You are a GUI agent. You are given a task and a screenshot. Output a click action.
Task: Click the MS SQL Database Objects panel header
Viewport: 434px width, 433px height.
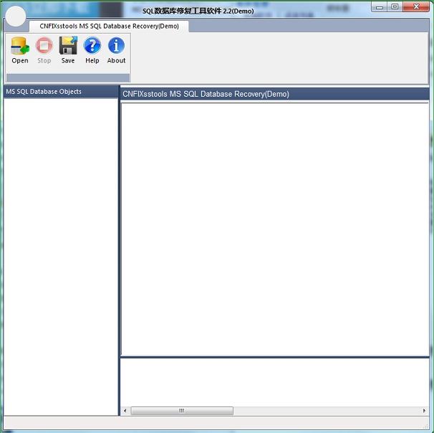pos(60,92)
